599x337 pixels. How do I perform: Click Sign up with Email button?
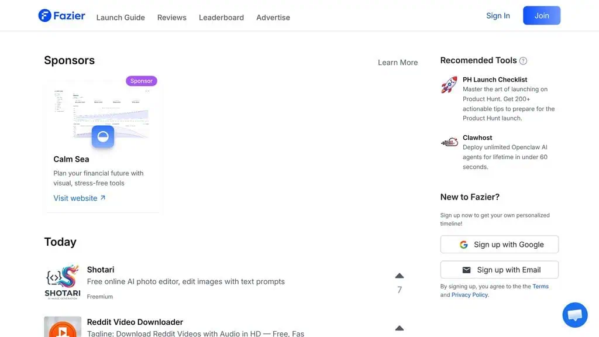(x=500, y=270)
